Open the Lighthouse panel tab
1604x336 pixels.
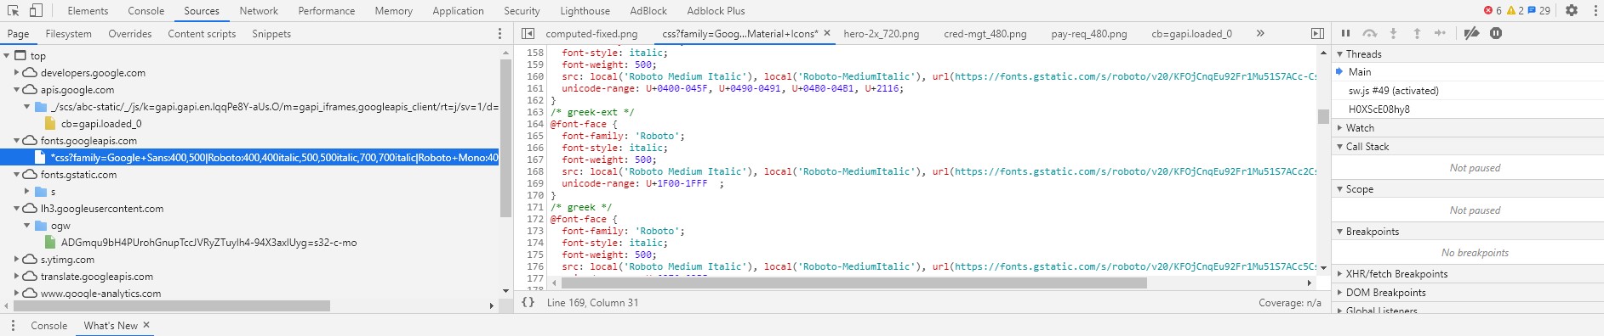tap(585, 10)
